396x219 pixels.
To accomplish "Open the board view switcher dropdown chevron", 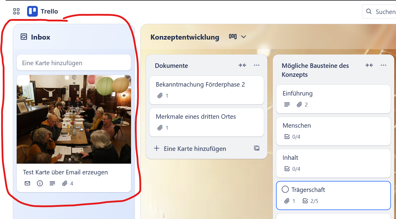I will pos(244,37).
